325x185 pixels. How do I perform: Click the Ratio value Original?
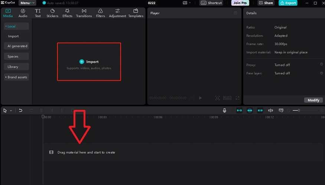[280, 27]
